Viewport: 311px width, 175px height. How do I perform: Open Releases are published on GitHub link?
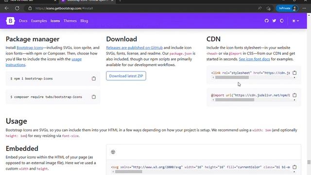click(x=134, y=48)
